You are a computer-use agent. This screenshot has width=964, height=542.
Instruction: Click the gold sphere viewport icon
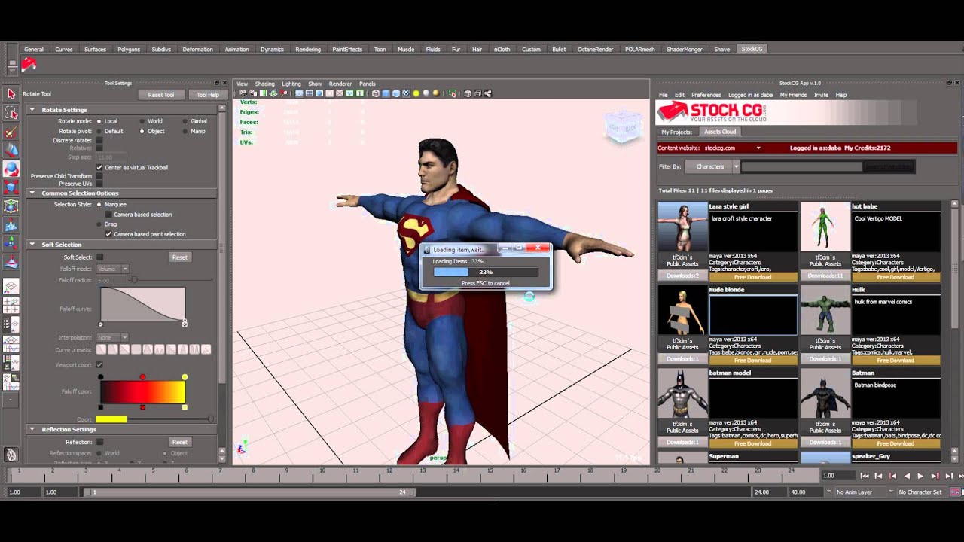(436, 93)
